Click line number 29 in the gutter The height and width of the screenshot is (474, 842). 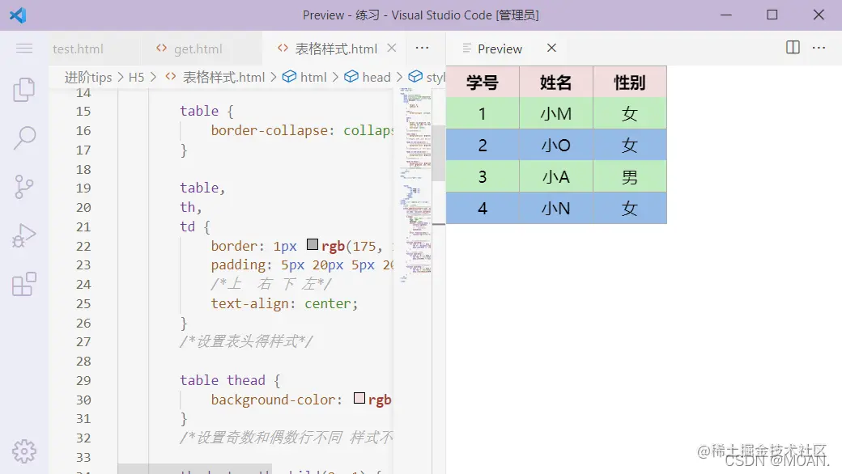[83, 381]
